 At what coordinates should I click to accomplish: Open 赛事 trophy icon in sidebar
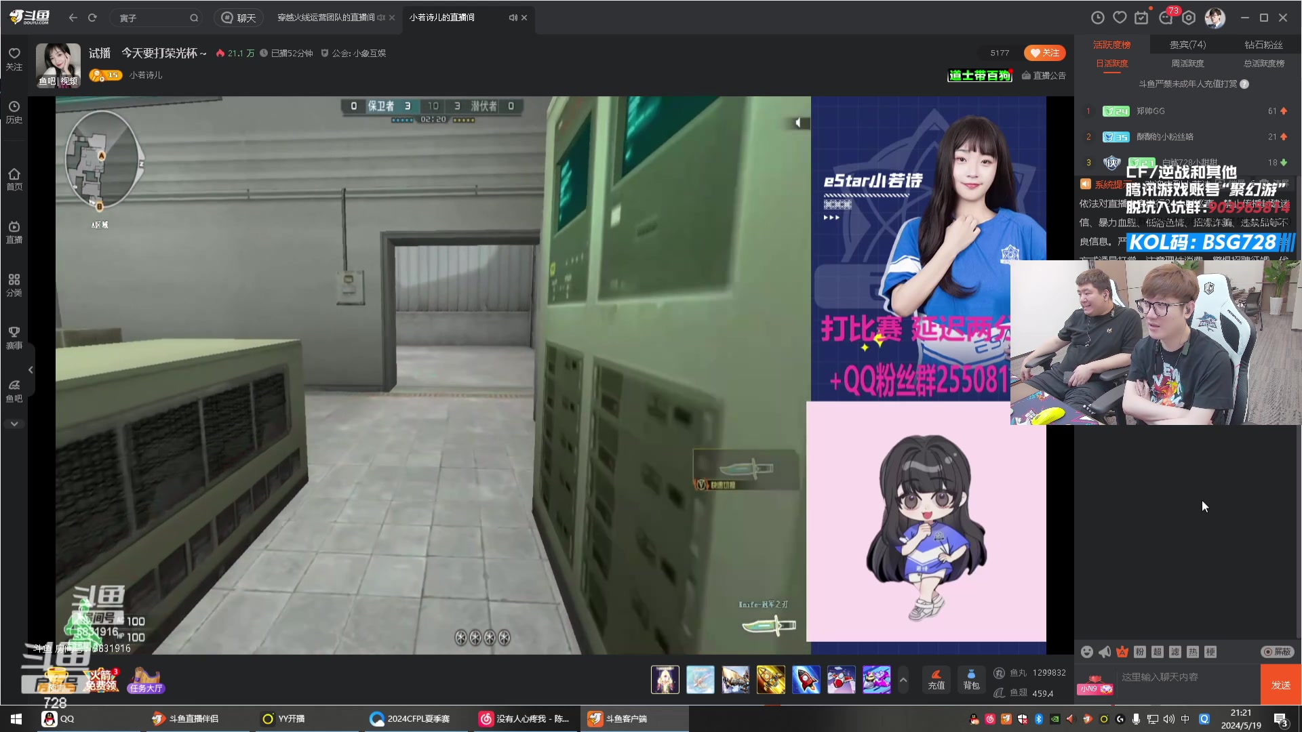pyautogui.click(x=14, y=338)
